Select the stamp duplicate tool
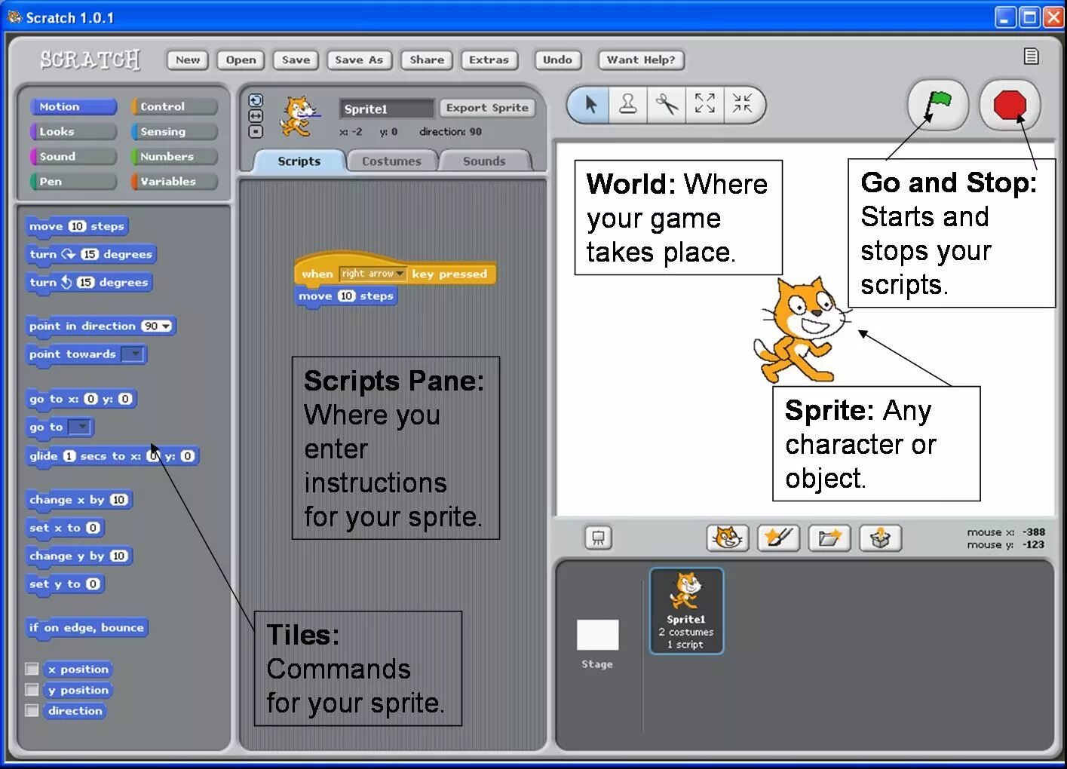Image resolution: width=1067 pixels, height=769 pixels. click(628, 104)
